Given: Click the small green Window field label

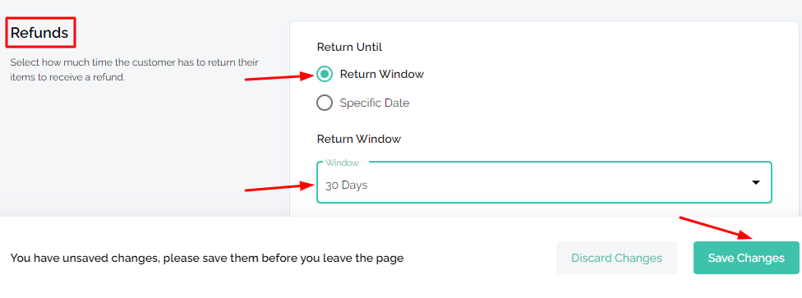Looking at the screenshot, I should point(343,163).
